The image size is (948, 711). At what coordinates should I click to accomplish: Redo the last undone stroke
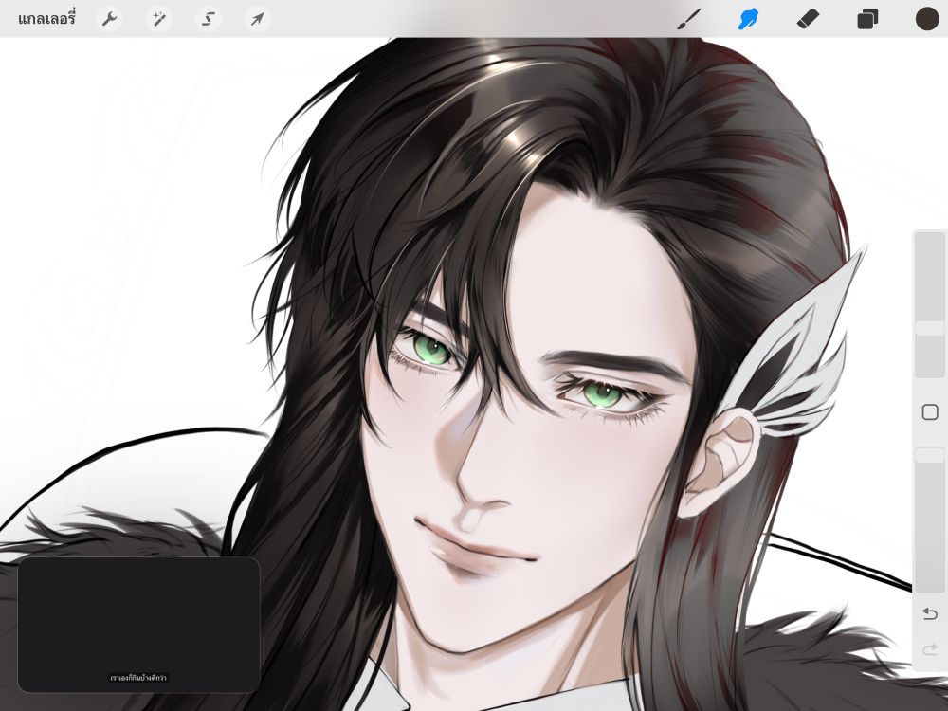point(930,649)
